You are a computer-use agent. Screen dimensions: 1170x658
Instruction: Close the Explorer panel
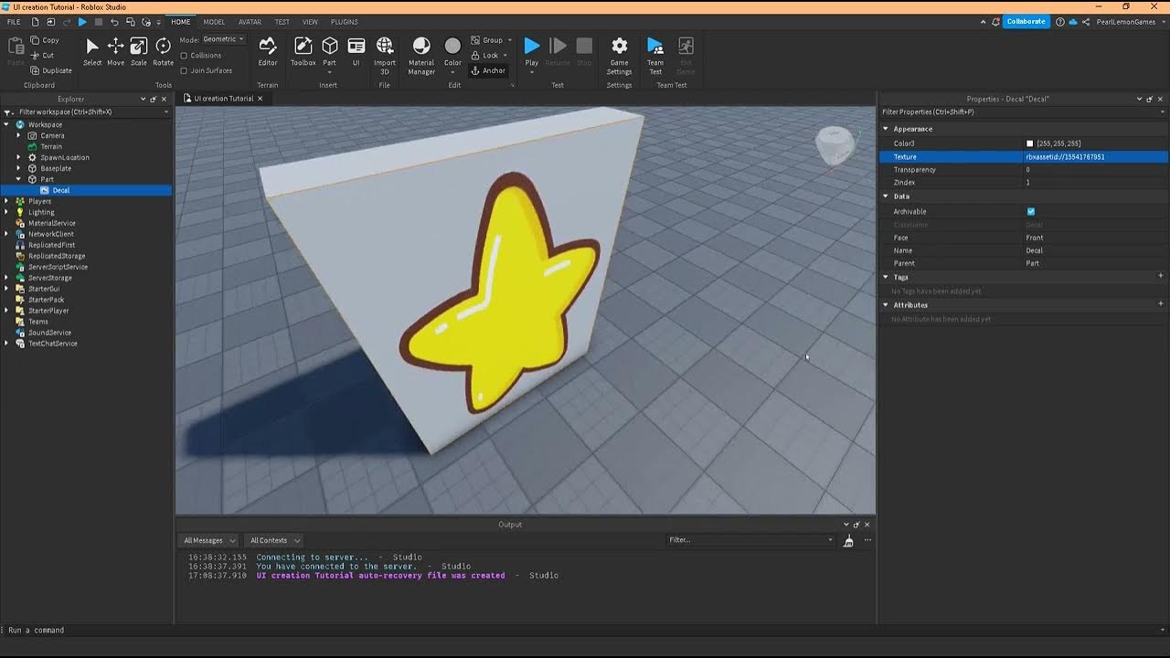(164, 99)
